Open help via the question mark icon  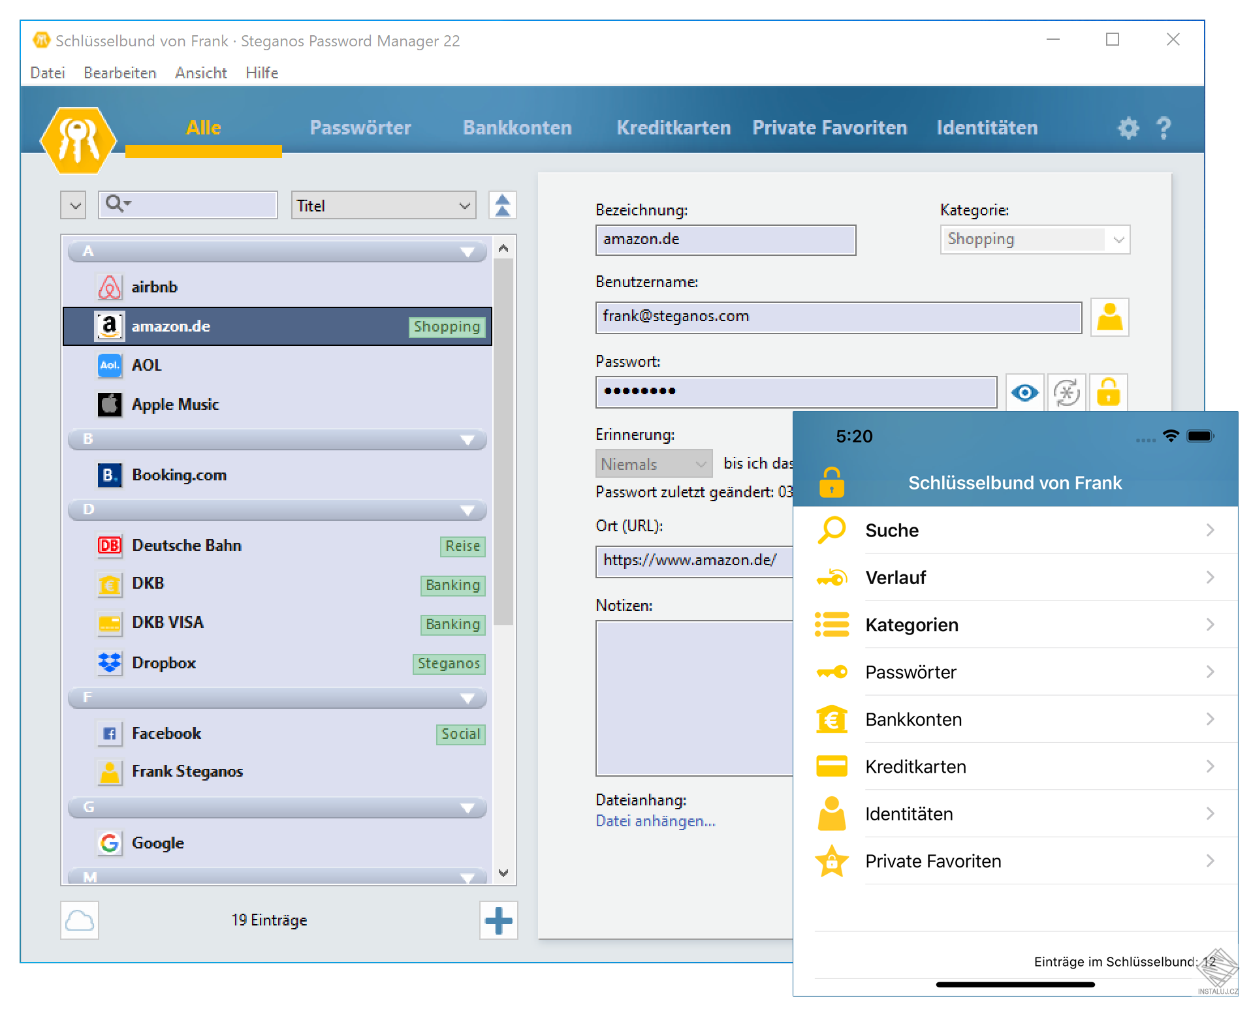[x=1165, y=128]
